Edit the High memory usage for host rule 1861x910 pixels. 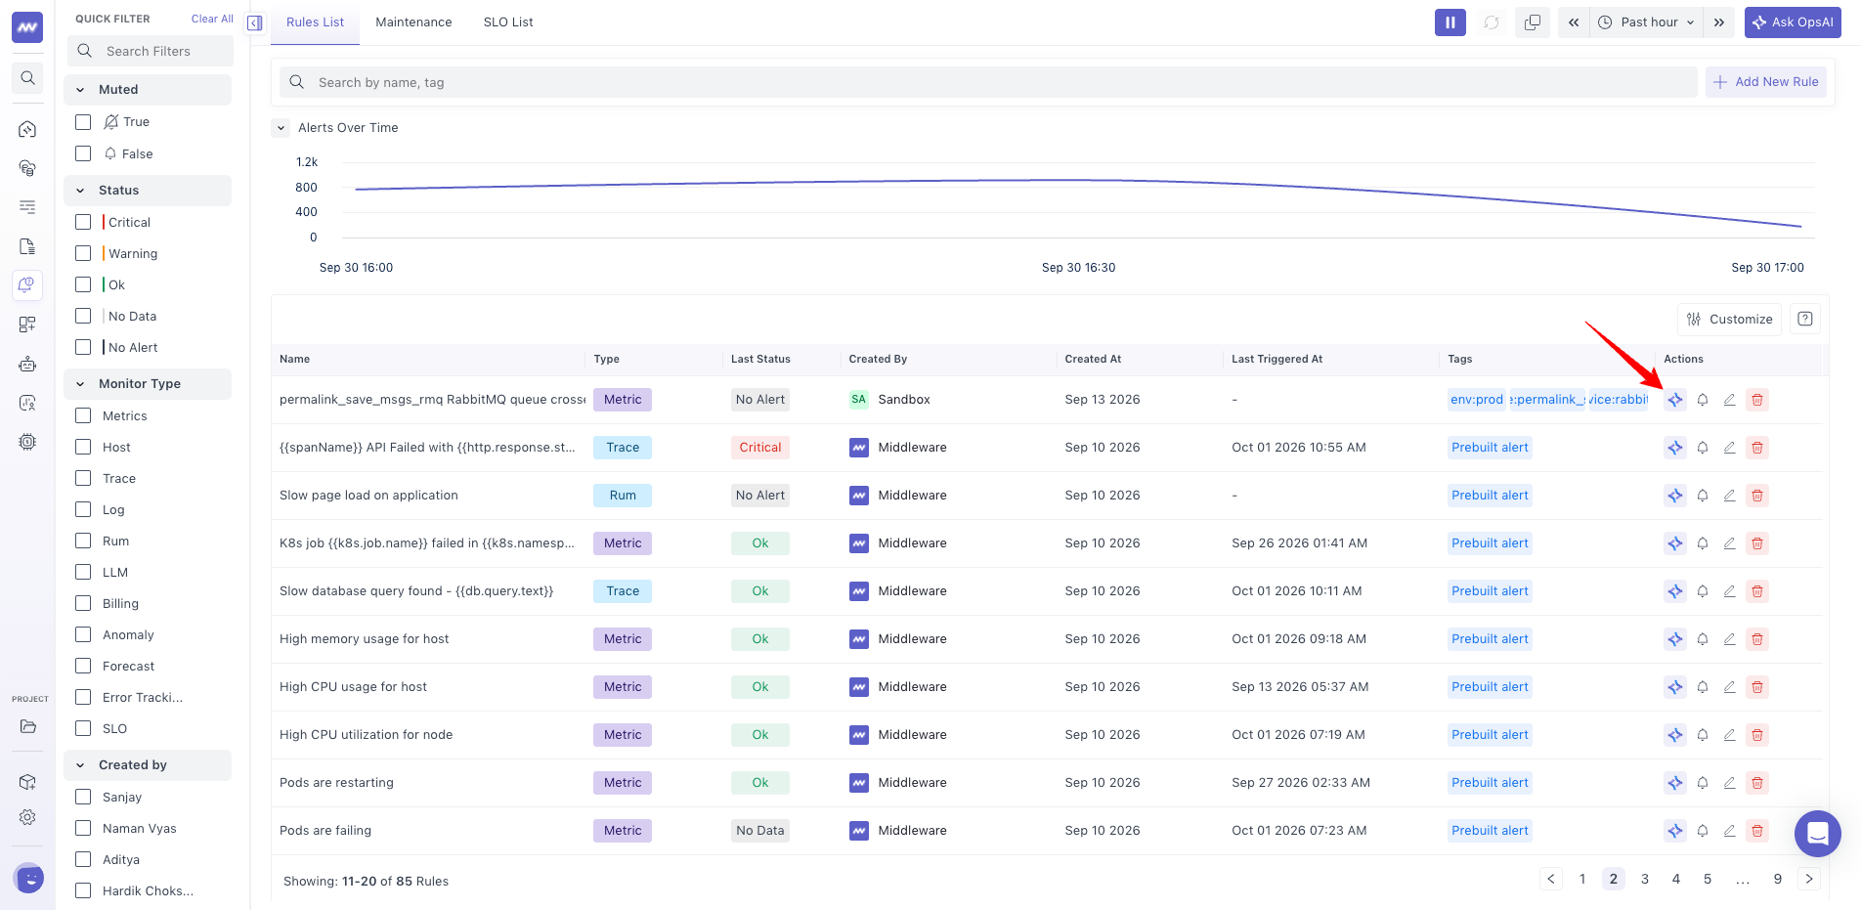[x=1729, y=639]
